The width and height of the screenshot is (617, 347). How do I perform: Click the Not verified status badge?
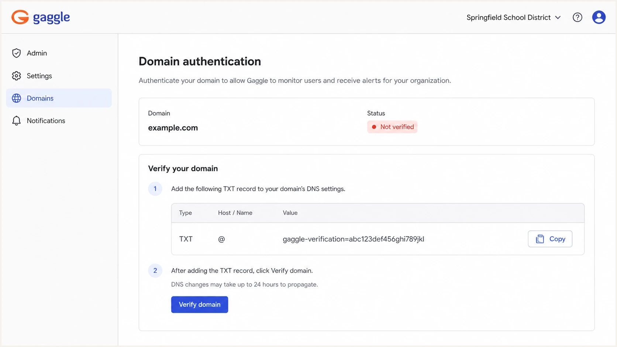392,127
